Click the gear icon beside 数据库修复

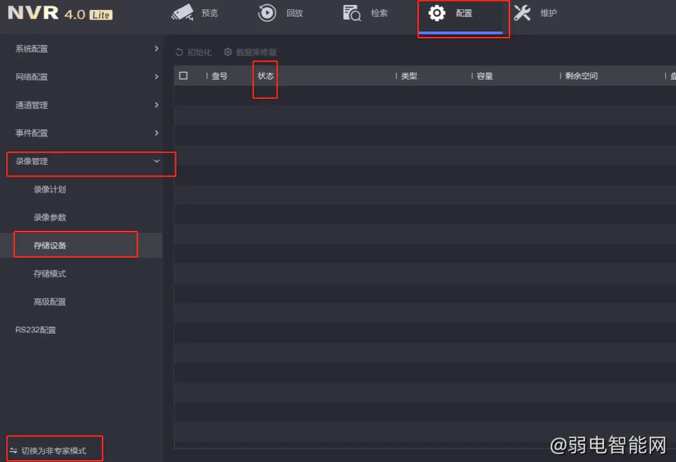[x=228, y=52]
